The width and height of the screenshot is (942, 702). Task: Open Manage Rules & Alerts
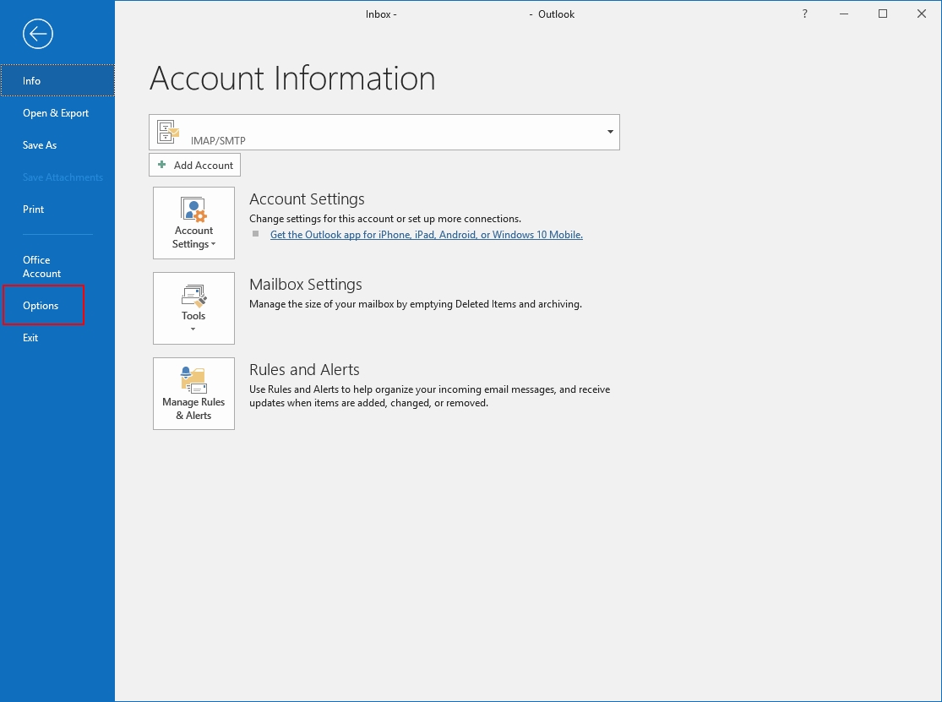[193, 394]
